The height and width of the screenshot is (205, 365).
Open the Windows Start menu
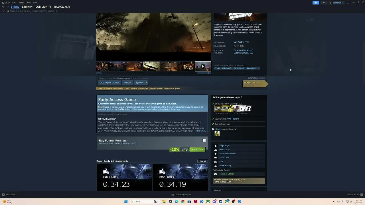point(126,202)
